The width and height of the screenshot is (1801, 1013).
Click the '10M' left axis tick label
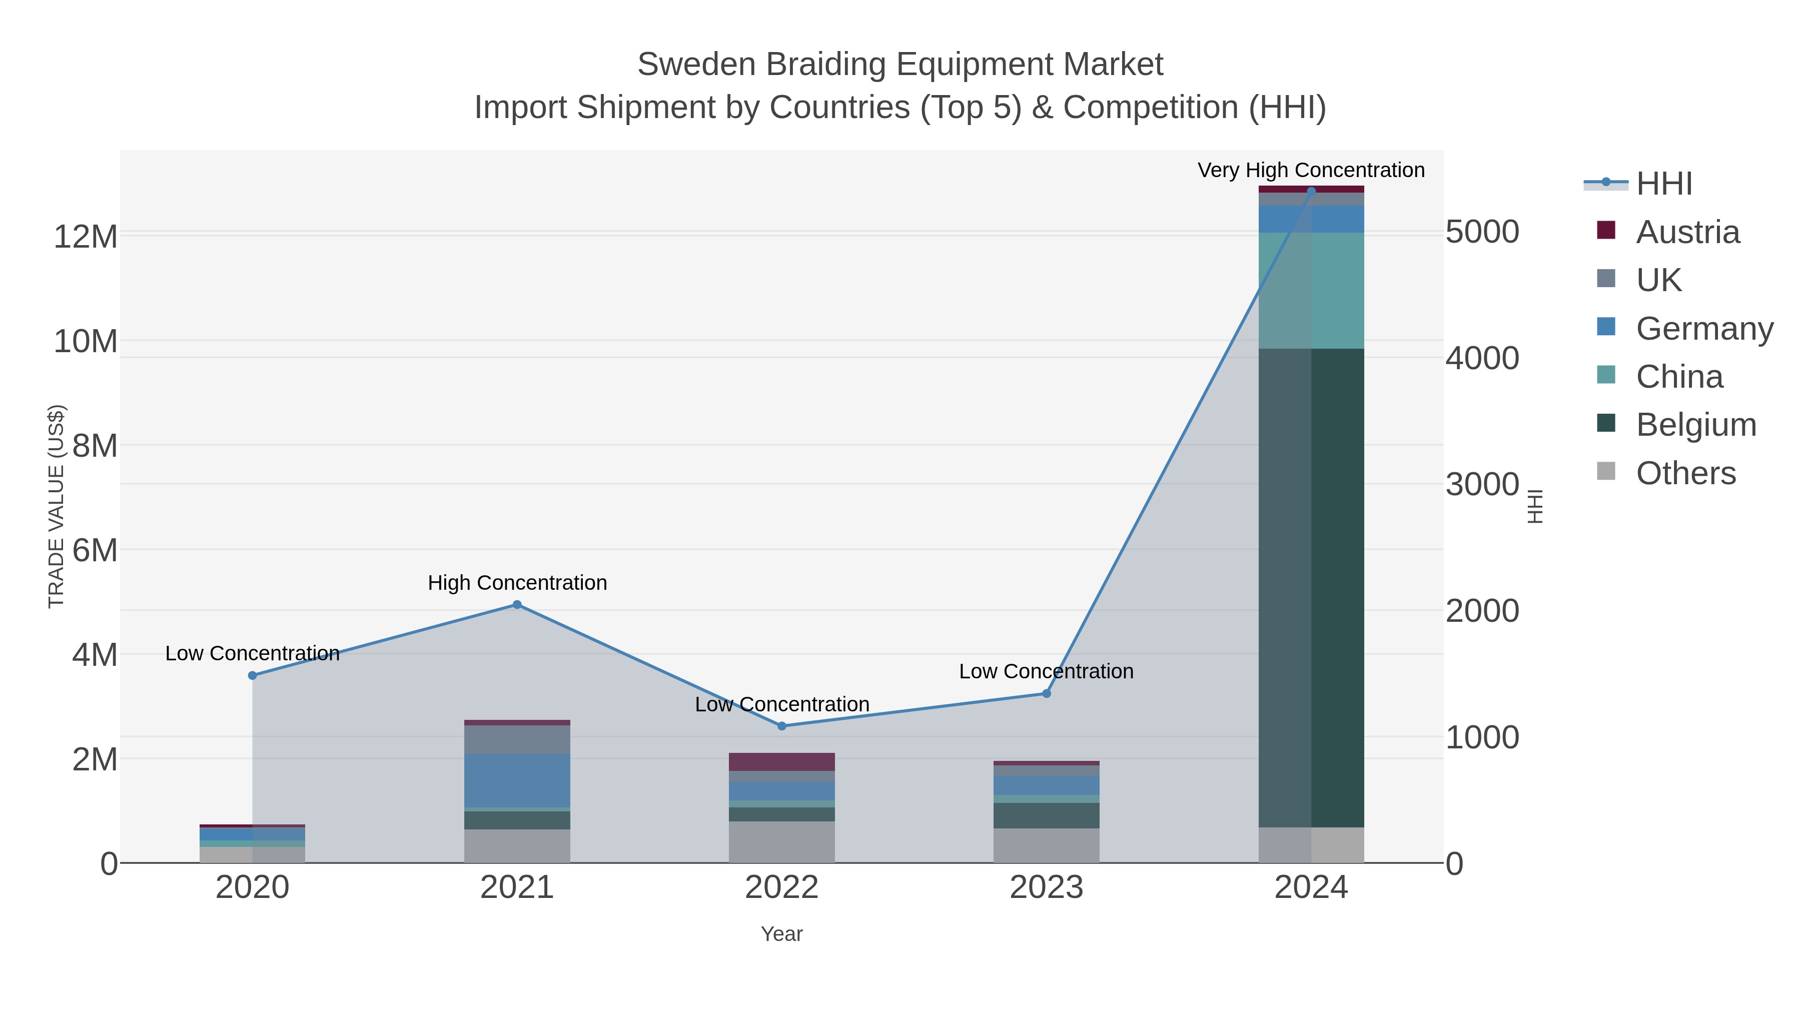(85, 342)
